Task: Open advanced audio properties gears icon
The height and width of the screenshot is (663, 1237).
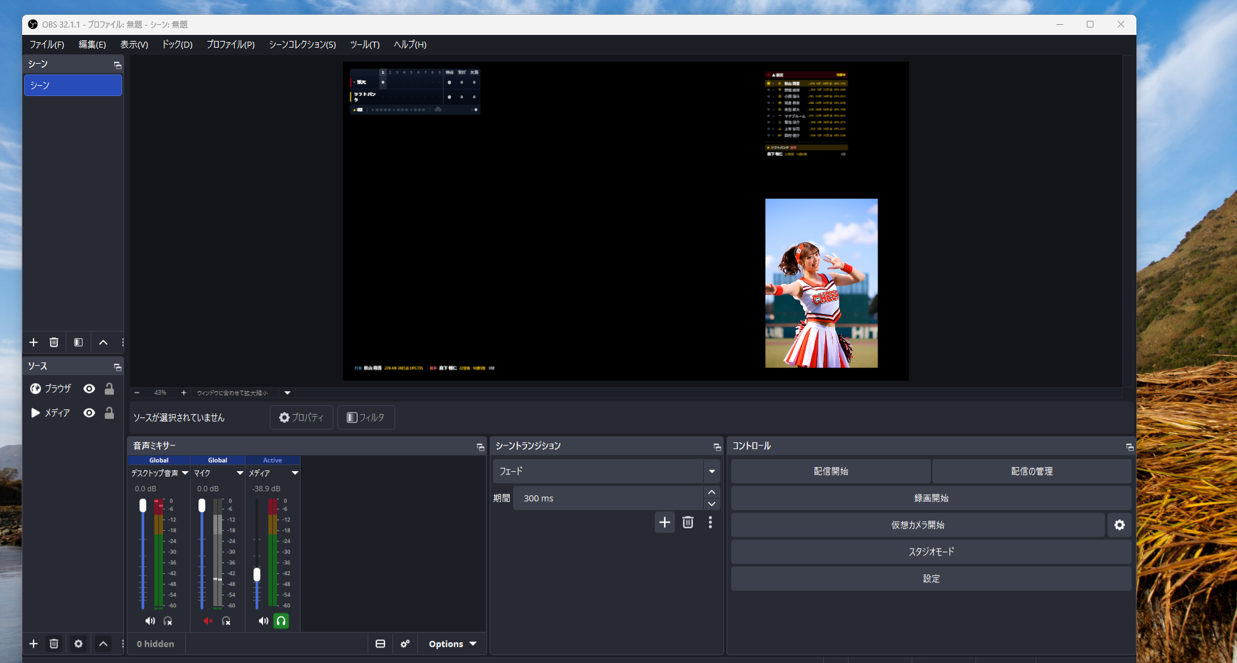Action: click(x=405, y=644)
